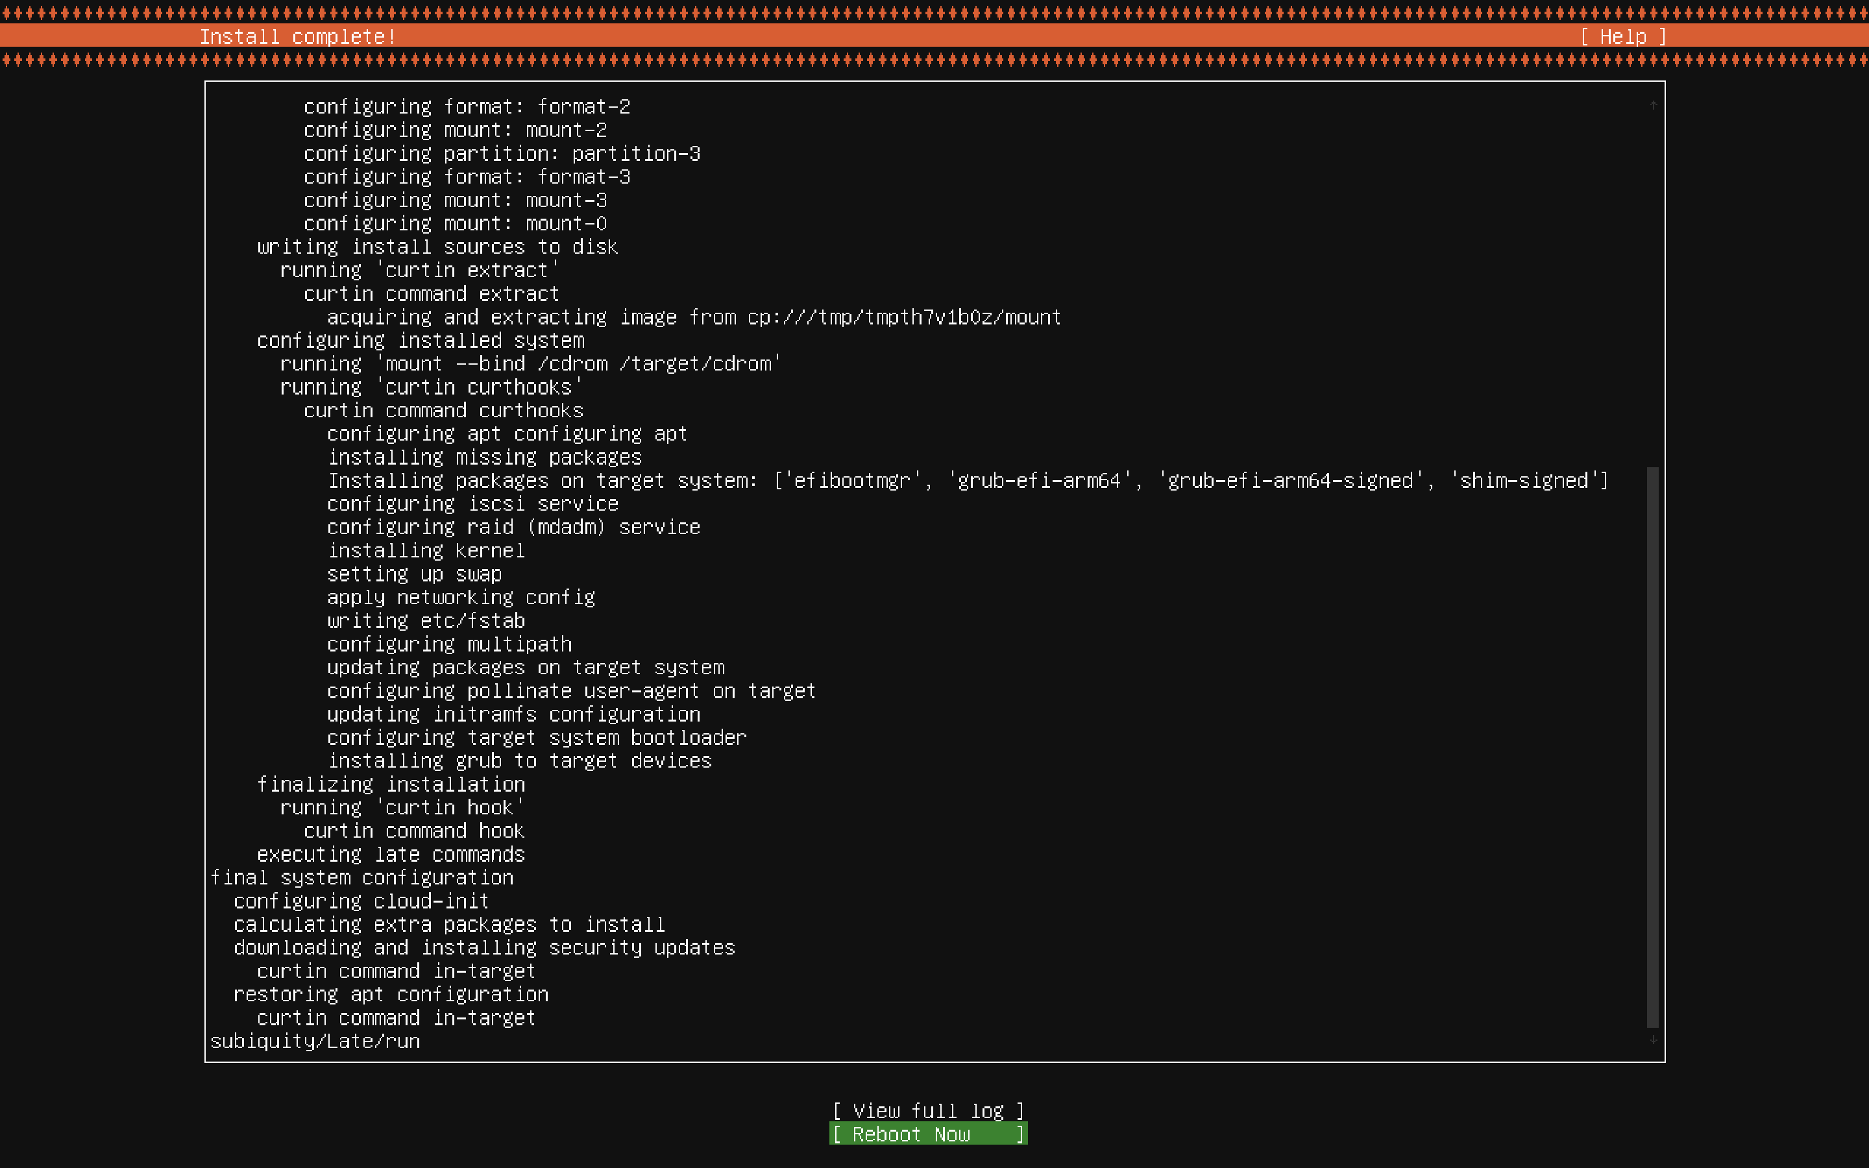Select the 'installing kernel' log entry
The width and height of the screenshot is (1869, 1168).
click(x=426, y=551)
